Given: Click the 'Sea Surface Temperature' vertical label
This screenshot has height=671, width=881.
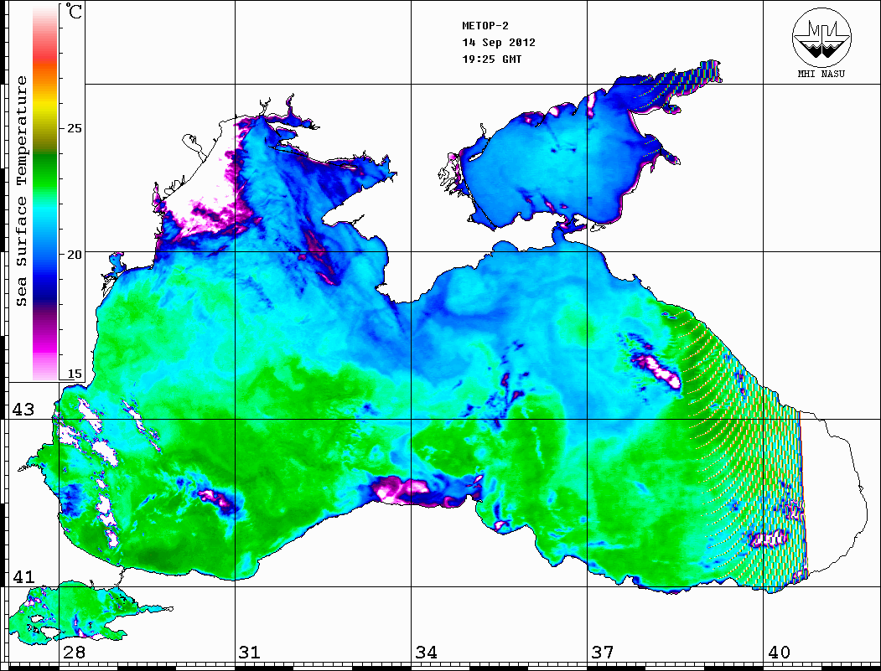Looking at the screenshot, I should point(21,192).
